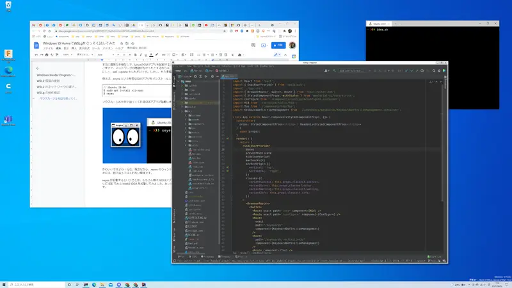This screenshot has height=288, width=512.
Task: Open the Arial font dropdown in Google Docs
Action: point(106,55)
